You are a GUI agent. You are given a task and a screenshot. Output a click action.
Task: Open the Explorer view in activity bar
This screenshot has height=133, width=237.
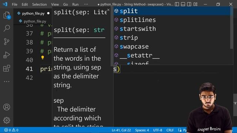click(7, 15)
